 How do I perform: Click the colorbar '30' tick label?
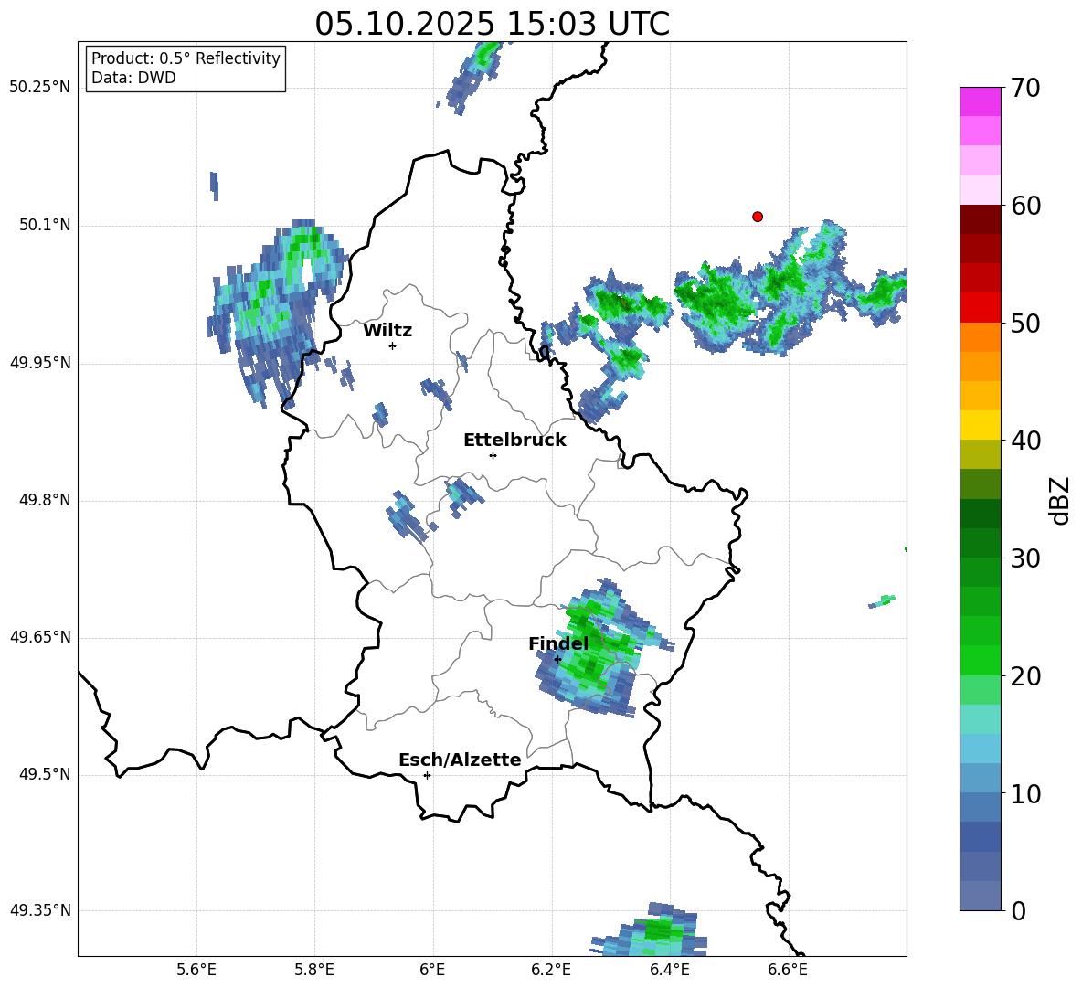tap(1025, 558)
